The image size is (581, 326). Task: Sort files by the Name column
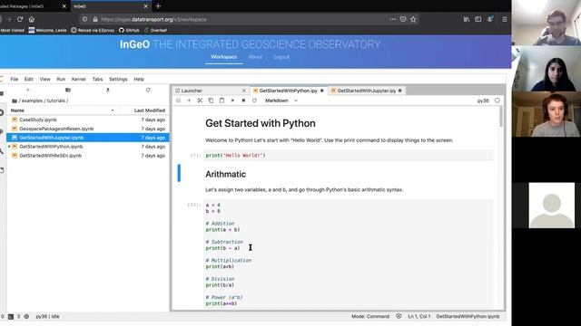(17, 110)
